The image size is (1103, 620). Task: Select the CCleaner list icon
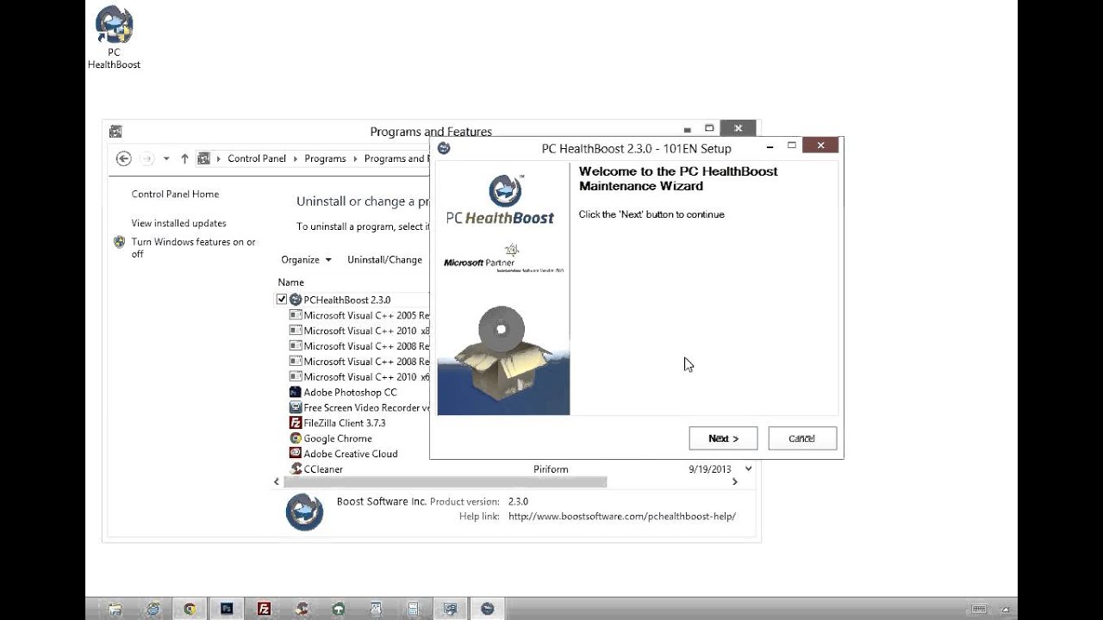296,469
